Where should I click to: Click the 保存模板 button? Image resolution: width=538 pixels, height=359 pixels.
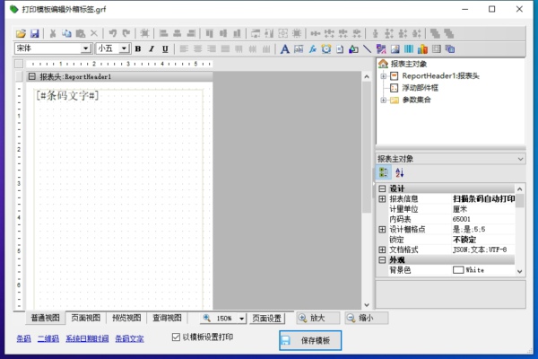(310, 340)
